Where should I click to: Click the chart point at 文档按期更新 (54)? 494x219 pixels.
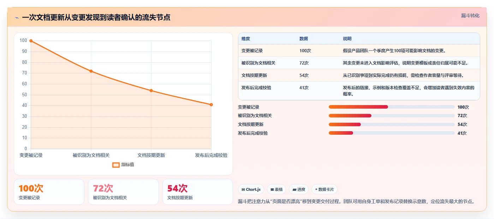pyautogui.click(x=151, y=91)
